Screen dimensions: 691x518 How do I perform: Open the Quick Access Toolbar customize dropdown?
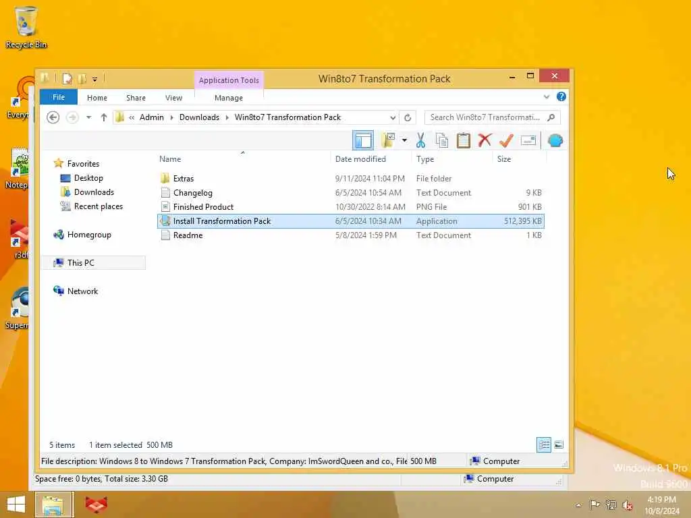pos(94,80)
